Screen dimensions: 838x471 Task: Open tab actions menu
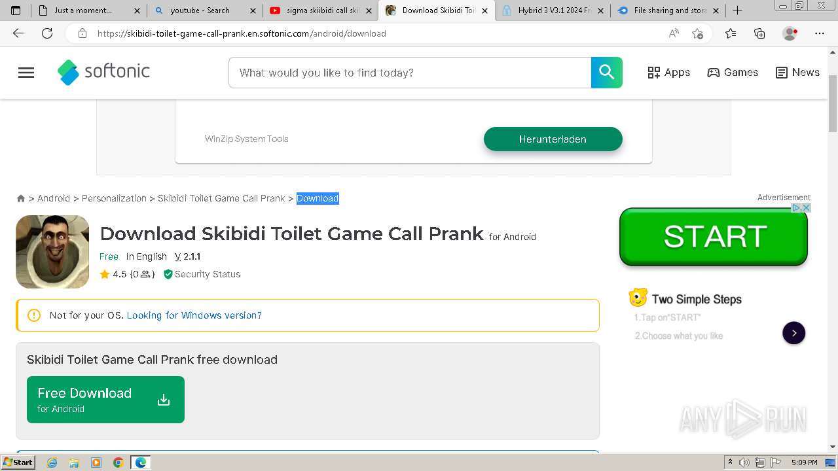[16, 10]
